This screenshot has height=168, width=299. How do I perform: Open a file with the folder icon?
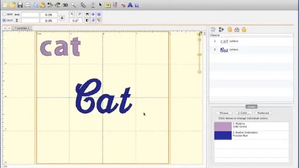click(13, 5)
